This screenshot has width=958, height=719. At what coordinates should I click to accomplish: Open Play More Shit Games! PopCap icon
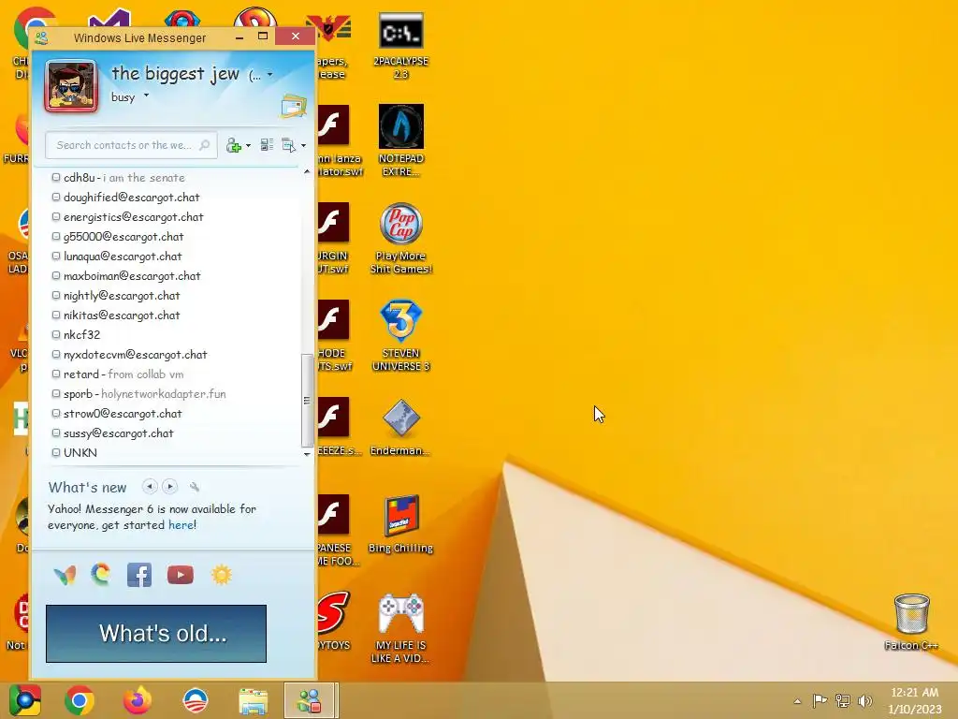tap(400, 239)
